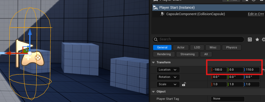Open the Scale dropdown
265x102 pixels.
(x=168, y=84)
